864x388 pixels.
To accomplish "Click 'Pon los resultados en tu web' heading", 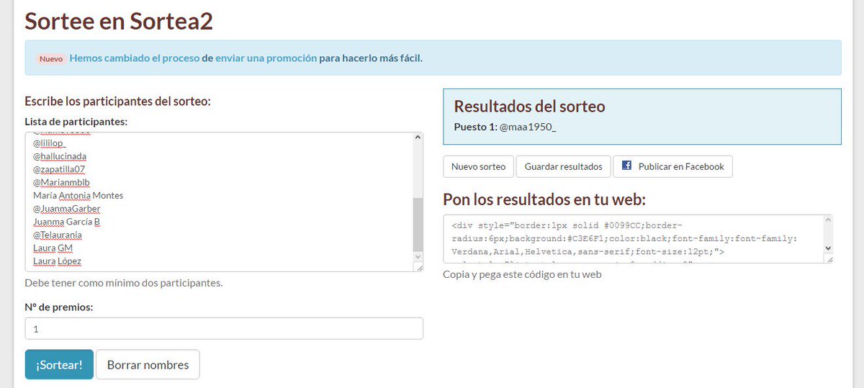I will point(544,199).
